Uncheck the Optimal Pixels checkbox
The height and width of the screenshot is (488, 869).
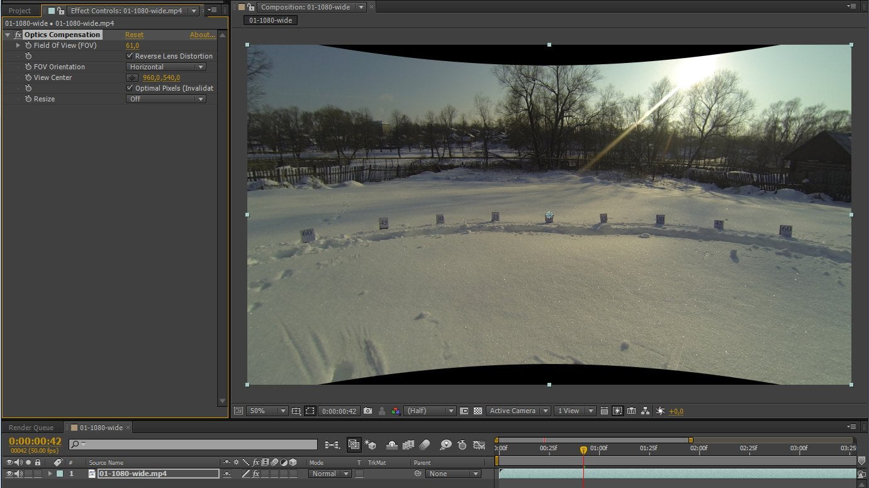(x=130, y=88)
